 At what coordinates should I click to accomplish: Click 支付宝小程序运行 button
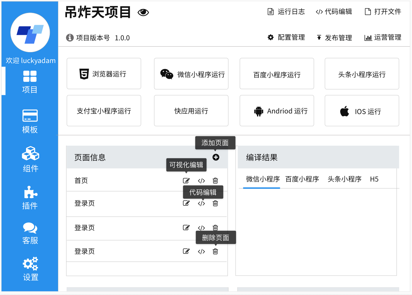[x=104, y=111]
